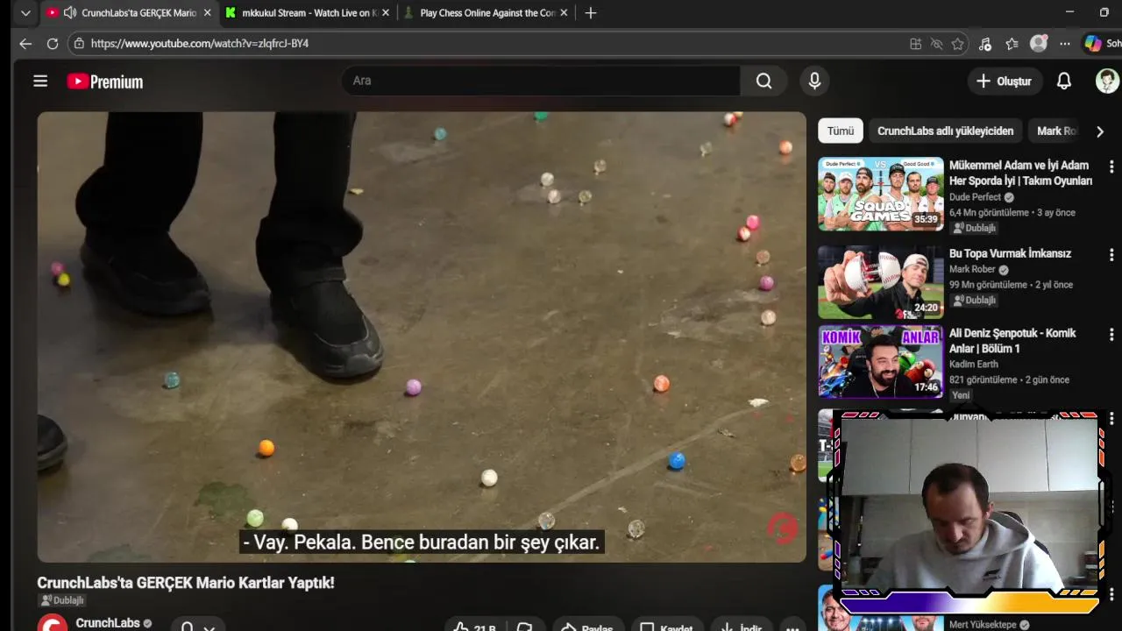Open options menu for Ali Deniz Şenpotuk video
Screen dimensions: 1122x631
point(1111,335)
